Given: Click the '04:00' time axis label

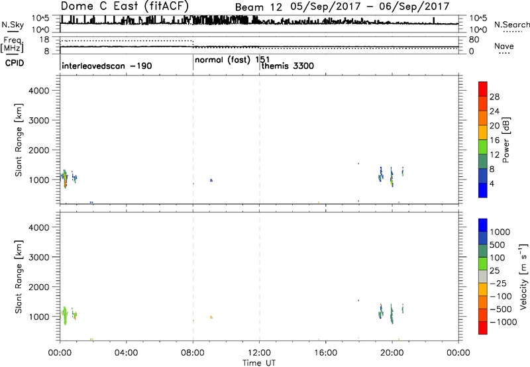Looking at the screenshot, I should coord(126,353).
